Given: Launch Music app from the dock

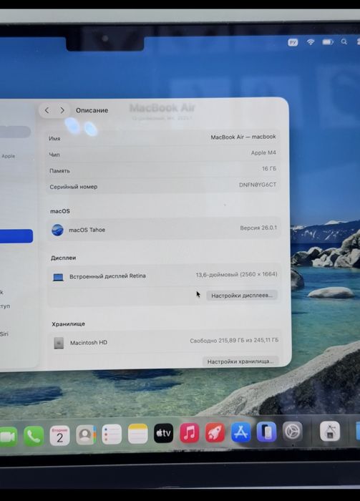Looking at the screenshot, I should [190, 433].
